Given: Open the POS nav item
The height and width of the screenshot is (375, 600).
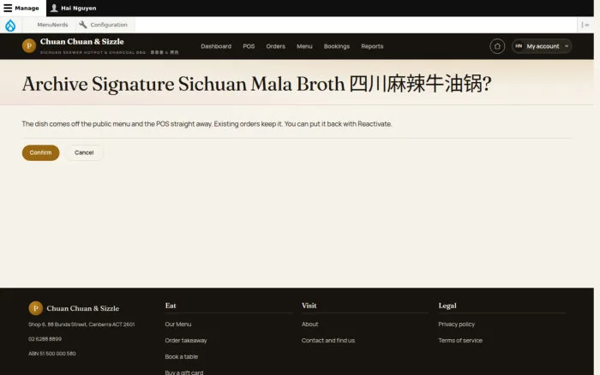Looking at the screenshot, I should pyautogui.click(x=249, y=46).
